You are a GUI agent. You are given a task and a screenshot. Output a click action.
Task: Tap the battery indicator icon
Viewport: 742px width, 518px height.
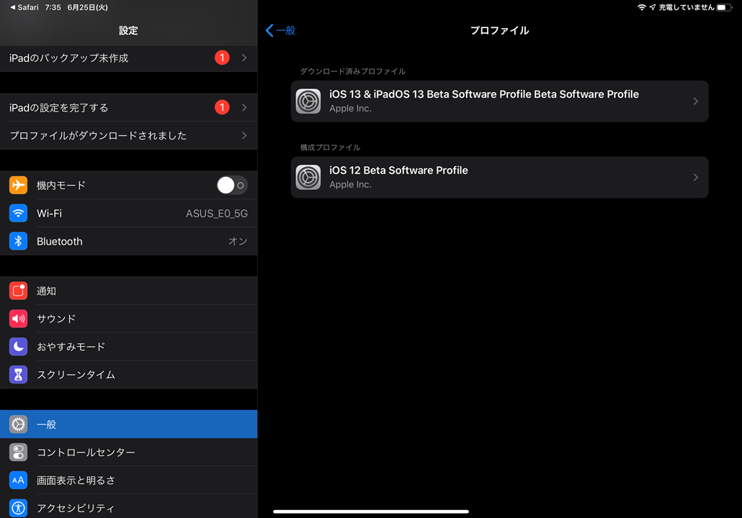724,7
